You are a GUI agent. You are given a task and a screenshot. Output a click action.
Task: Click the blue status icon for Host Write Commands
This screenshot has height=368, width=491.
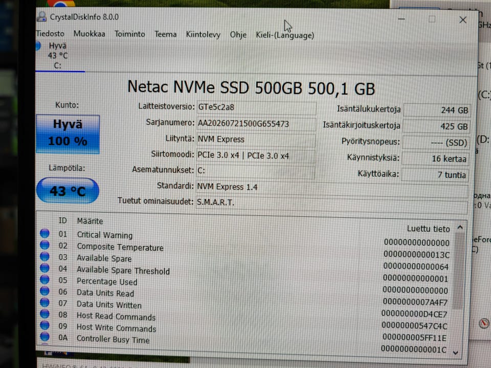coord(45,326)
